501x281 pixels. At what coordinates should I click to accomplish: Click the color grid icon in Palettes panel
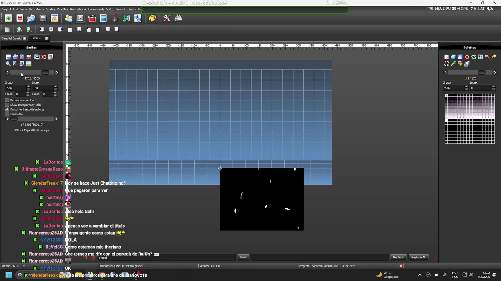click(x=480, y=57)
